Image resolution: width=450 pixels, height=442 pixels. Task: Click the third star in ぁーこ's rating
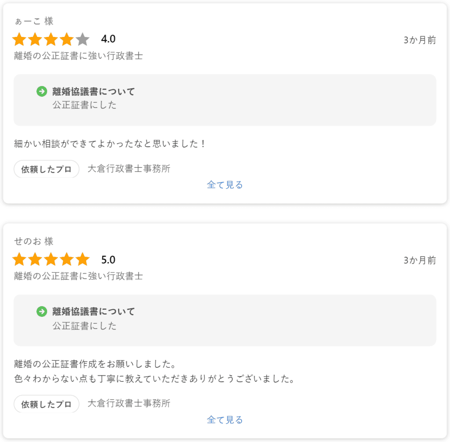coord(51,40)
